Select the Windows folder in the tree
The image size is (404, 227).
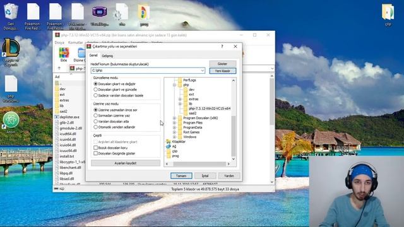pyautogui.click(x=187, y=137)
